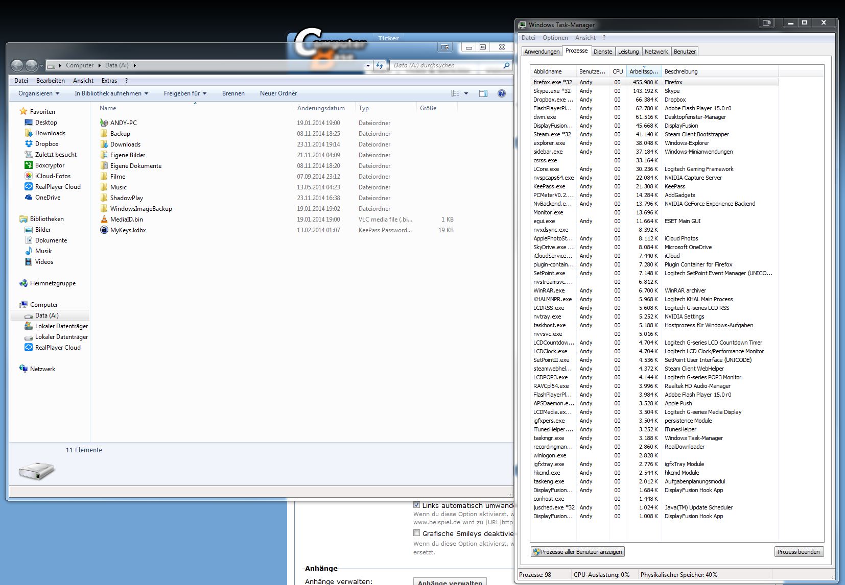Switch to the Dienste tab

point(603,52)
